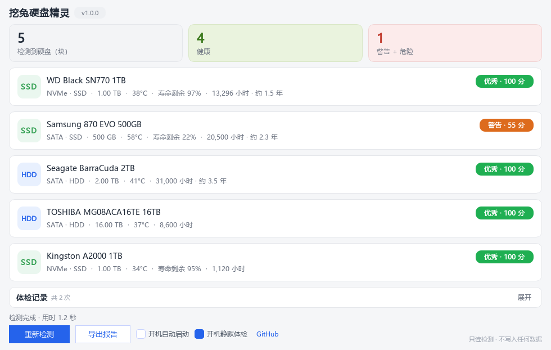
Task: Click the Seagate BarraCuda 2TB drive name
Action: [91, 168]
